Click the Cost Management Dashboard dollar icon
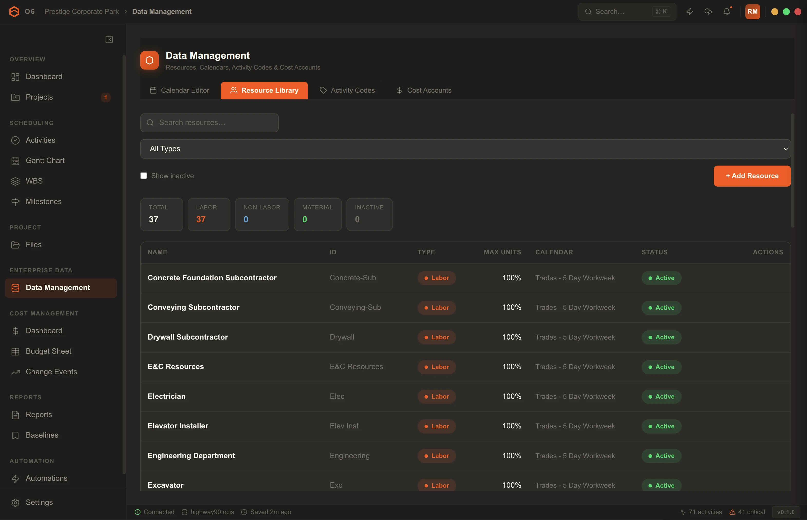 [x=15, y=331]
